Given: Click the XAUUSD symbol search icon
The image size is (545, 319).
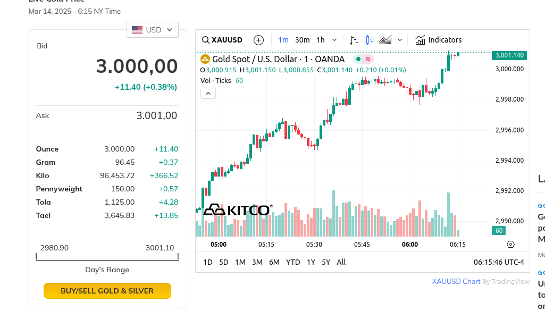Looking at the screenshot, I should click(206, 40).
